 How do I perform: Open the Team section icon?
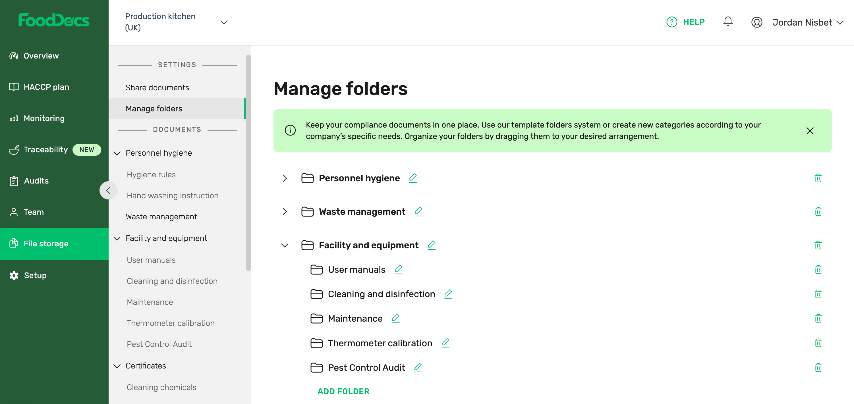(x=14, y=212)
